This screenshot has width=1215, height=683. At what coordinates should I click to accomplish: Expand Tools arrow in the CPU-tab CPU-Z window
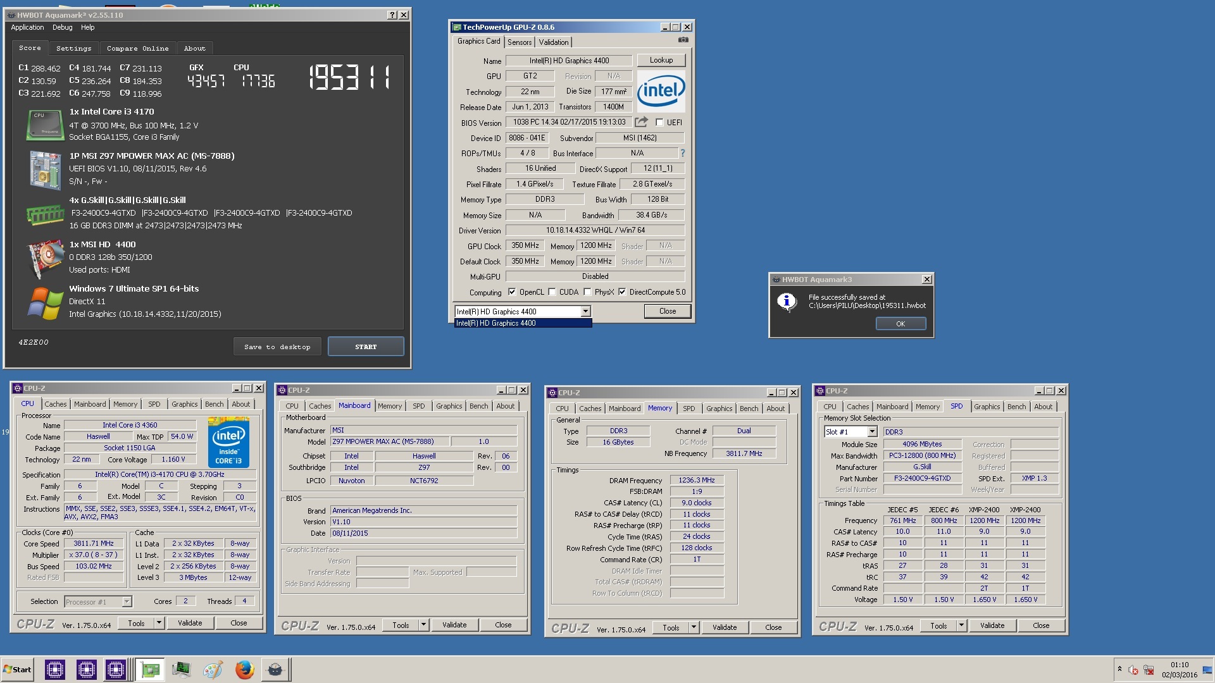[159, 623]
